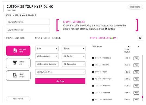Open info icon for 85798 Horoscope

(93, 79)
